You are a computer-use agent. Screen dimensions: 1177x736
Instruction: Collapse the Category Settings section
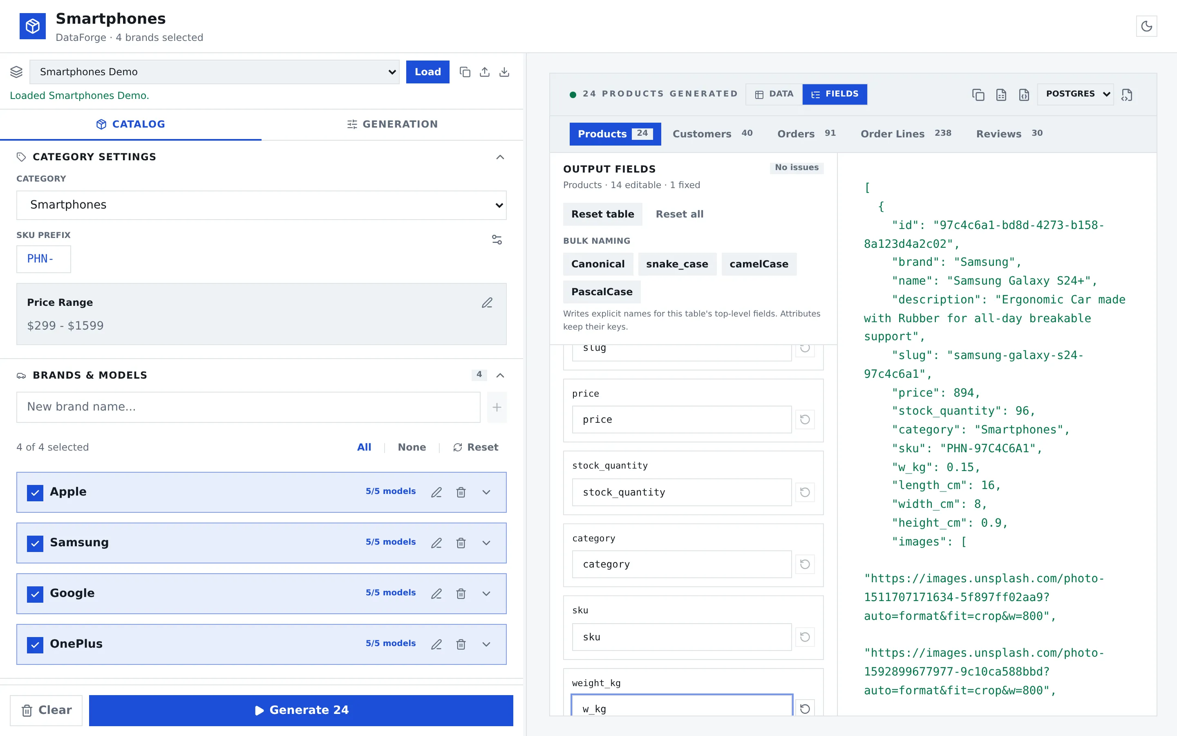pos(500,157)
